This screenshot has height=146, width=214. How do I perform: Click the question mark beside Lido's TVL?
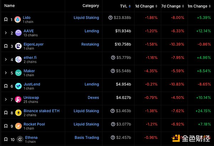pyautogui.click(x=112, y=18)
